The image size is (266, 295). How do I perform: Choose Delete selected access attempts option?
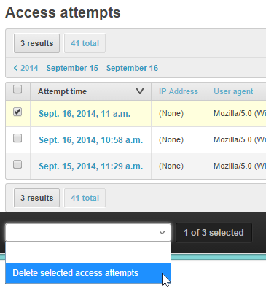[88, 273]
